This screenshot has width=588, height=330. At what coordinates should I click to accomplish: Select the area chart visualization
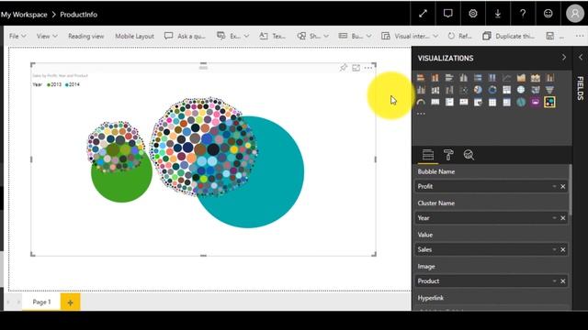click(521, 77)
